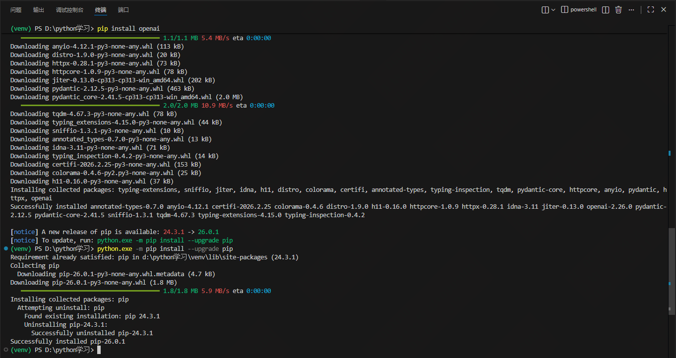Click 'Downloading jiter-0.13.0' line
Screen dimensions: 676x358
[113, 80]
